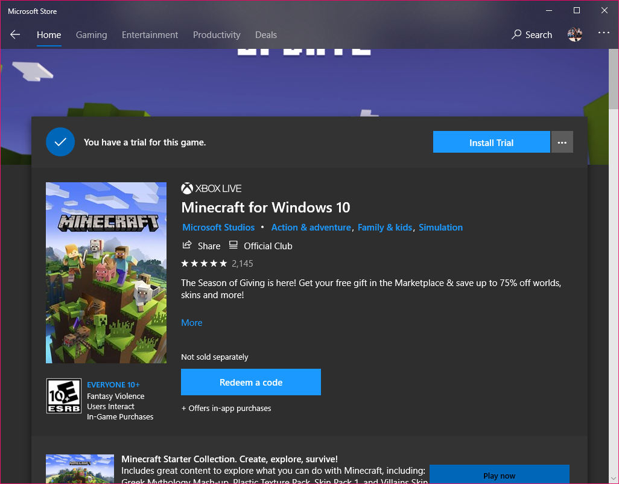Open the Microsoft Studios publisher link
This screenshot has width=619, height=484.
tap(218, 228)
